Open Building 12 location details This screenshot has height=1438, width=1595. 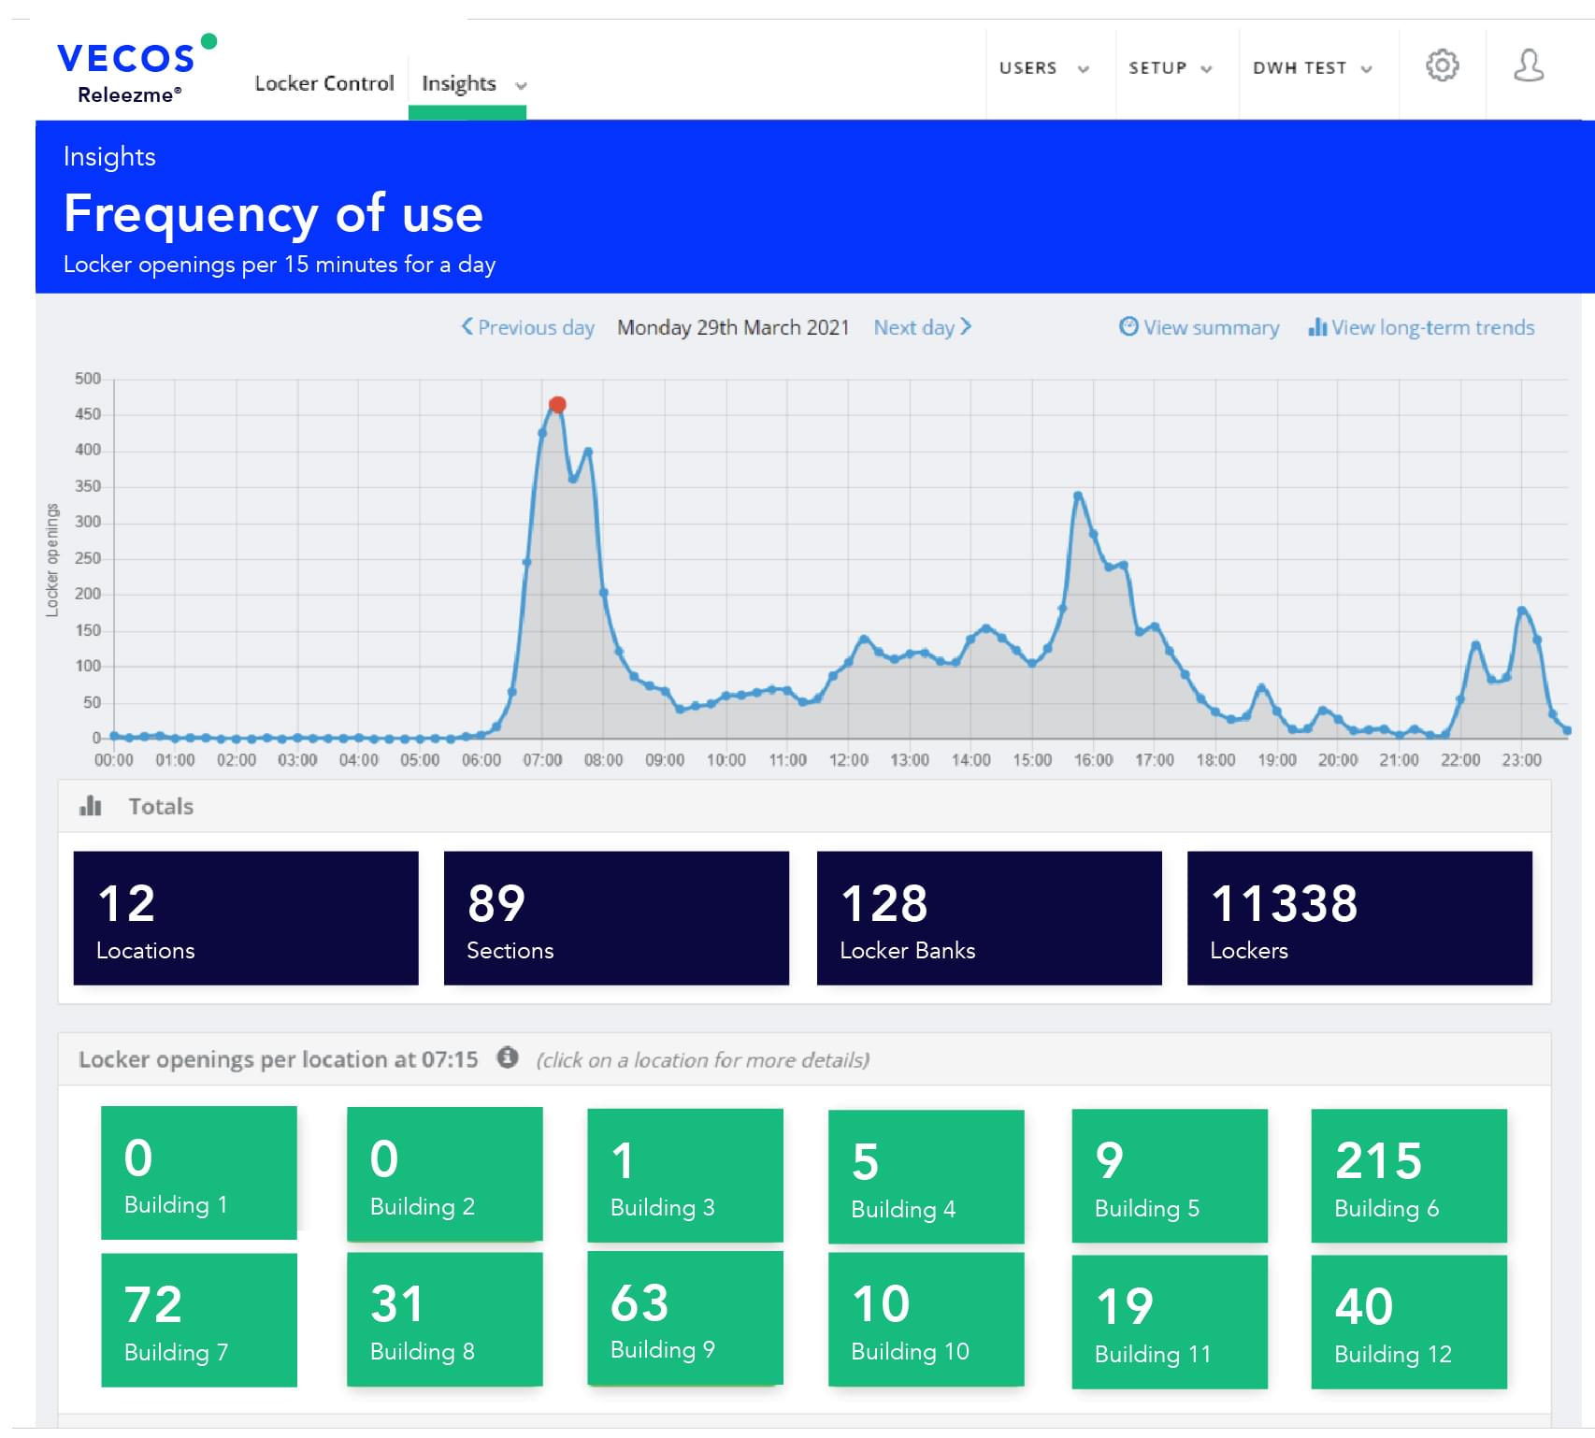click(x=1408, y=1321)
